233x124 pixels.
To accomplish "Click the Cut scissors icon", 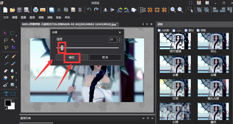I will (x=59, y=10).
